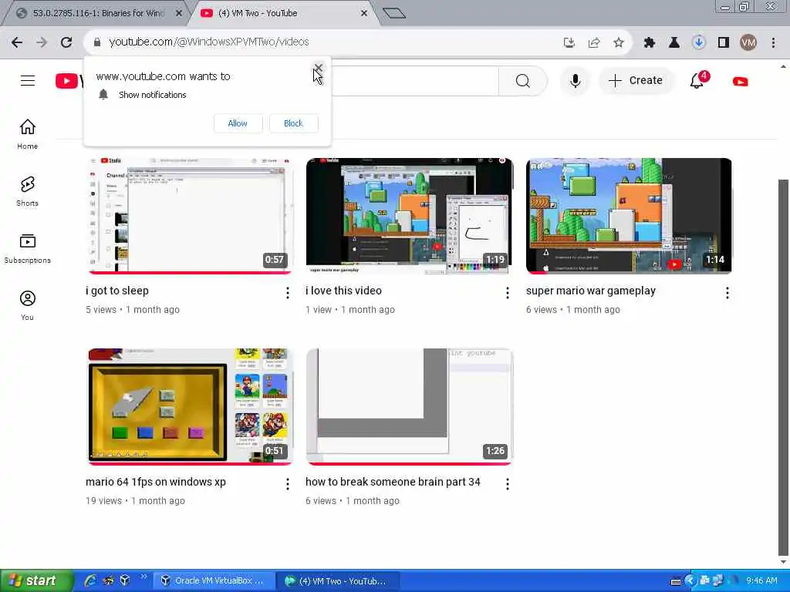Play the 1:14 super mario war thumbnail
The image size is (790, 592).
(629, 216)
